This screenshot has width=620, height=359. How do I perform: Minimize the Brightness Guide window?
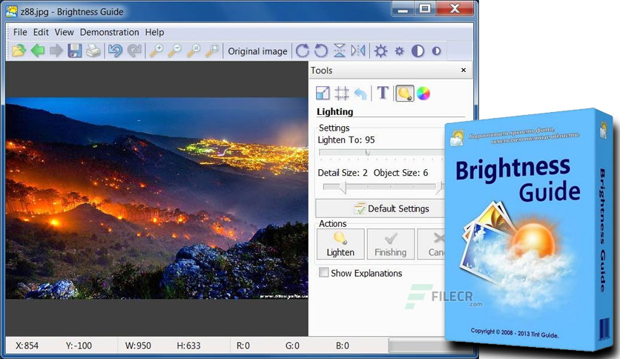(403, 10)
